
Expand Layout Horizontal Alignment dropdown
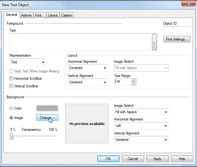click(x=87, y=68)
